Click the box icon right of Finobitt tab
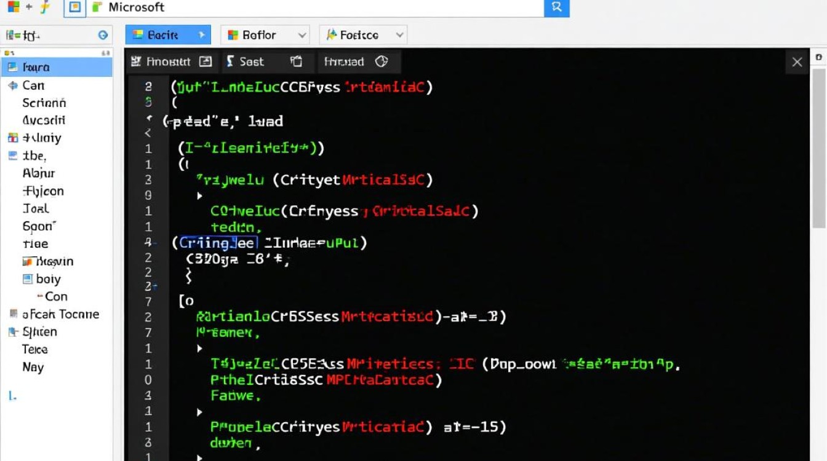 (x=206, y=61)
